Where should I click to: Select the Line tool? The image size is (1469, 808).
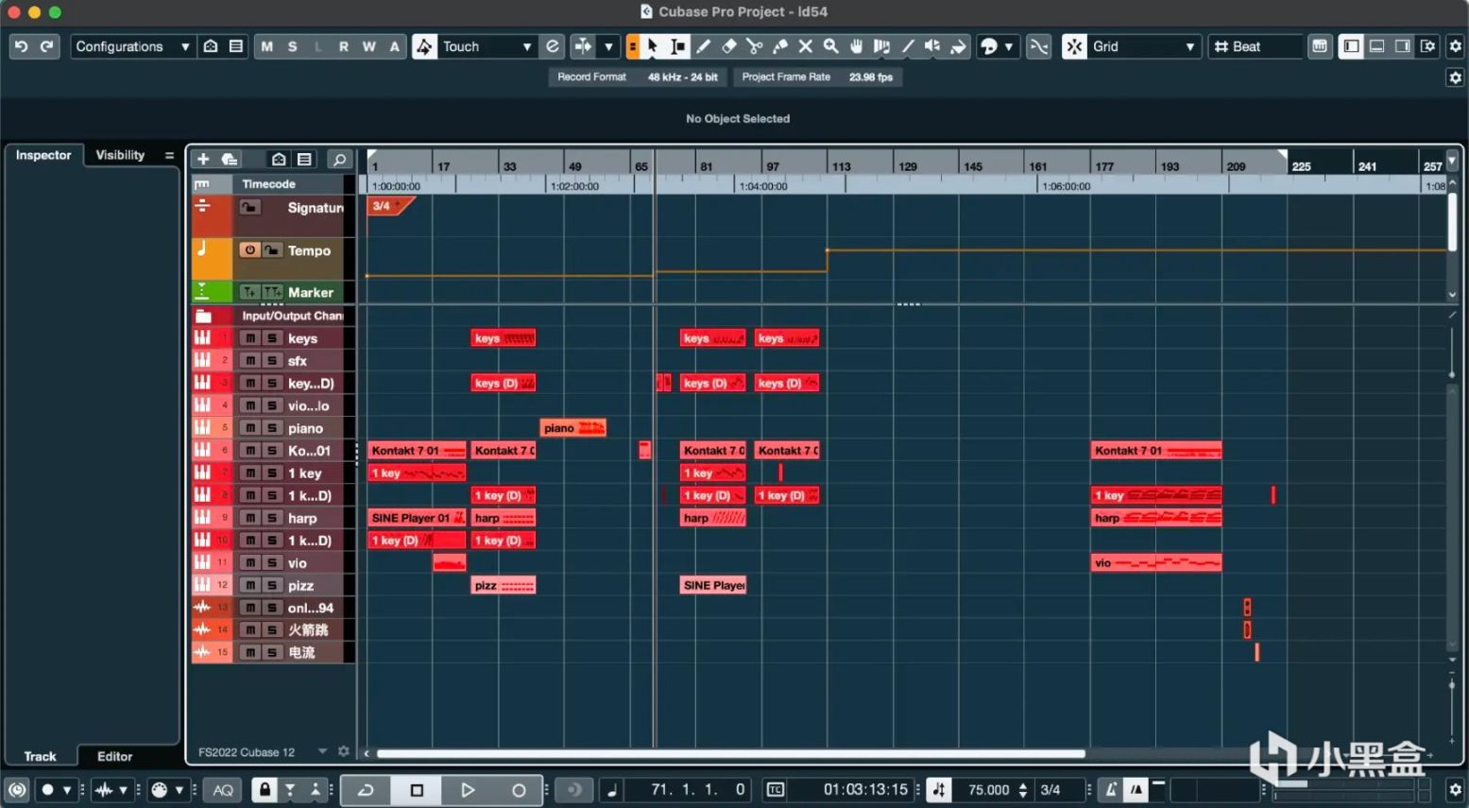coord(907,46)
